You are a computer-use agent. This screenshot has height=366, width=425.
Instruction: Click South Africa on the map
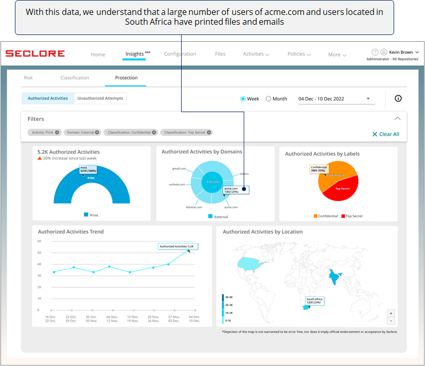(x=306, y=307)
